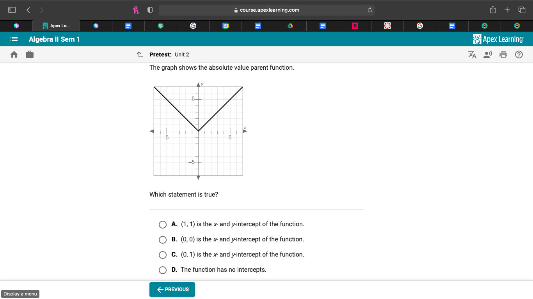The image size is (533, 299).
Task: Open the briefcase icon
Action: pyautogui.click(x=30, y=55)
